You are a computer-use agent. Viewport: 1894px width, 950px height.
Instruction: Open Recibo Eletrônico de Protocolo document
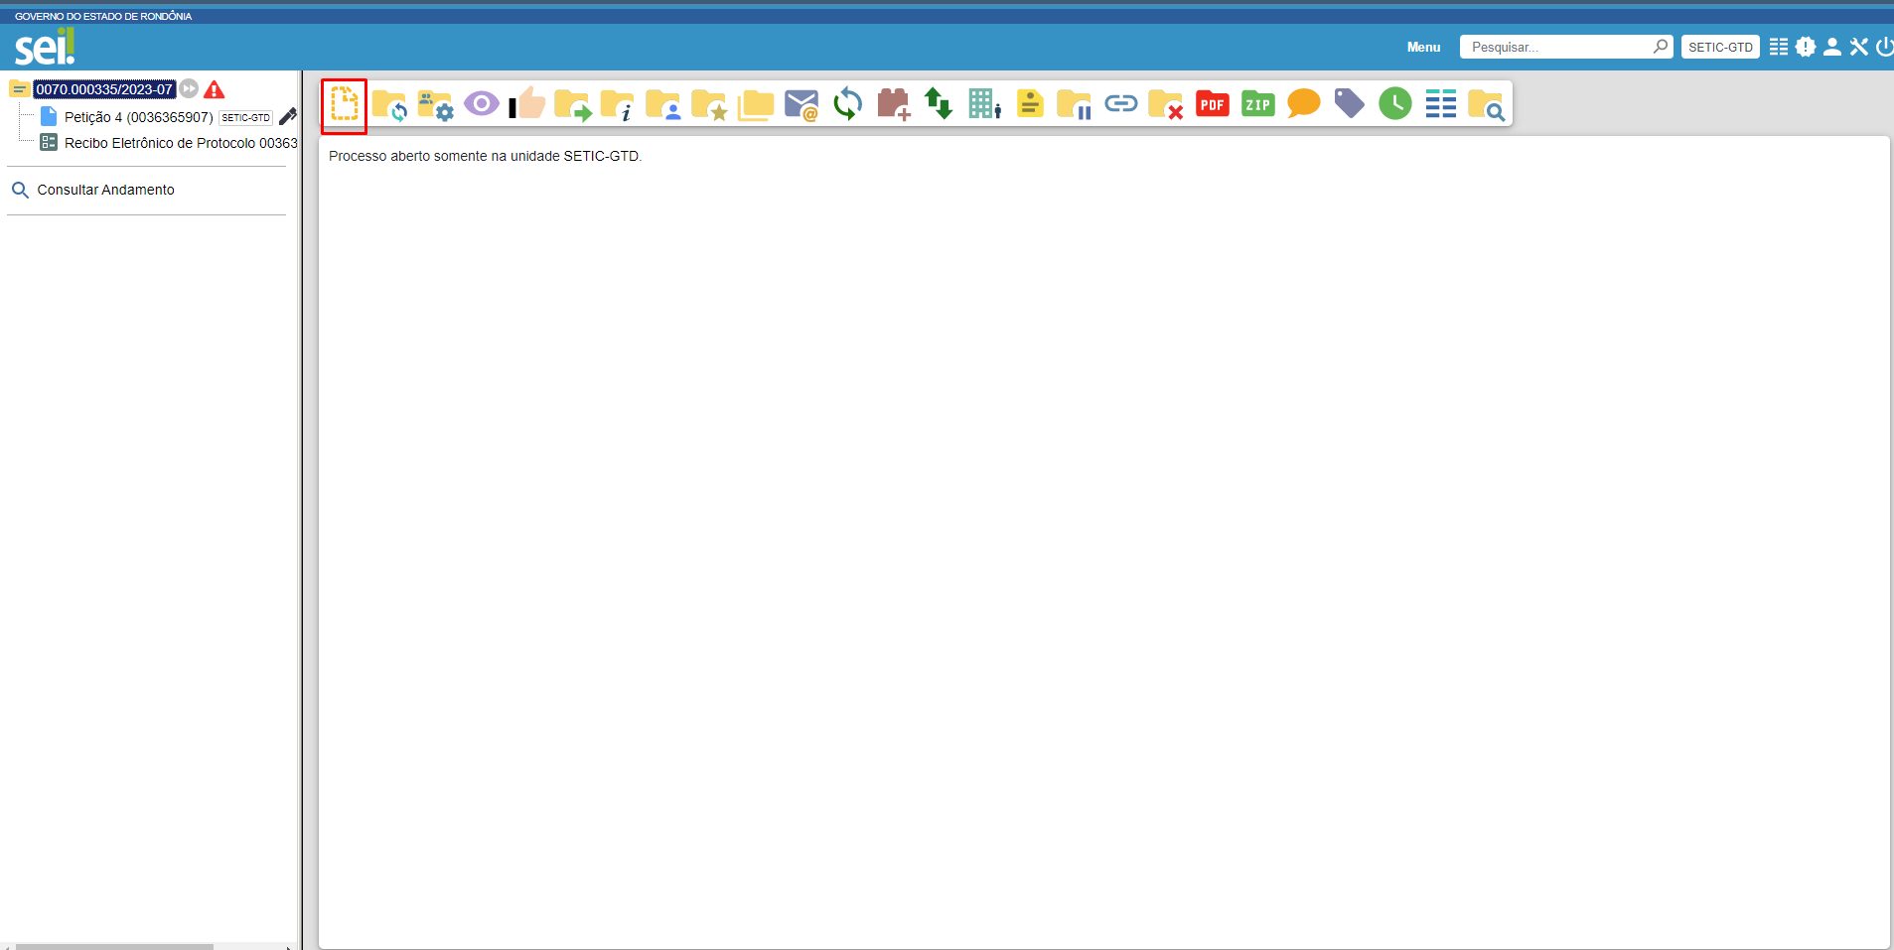pyautogui.click(x=181, y=143)
